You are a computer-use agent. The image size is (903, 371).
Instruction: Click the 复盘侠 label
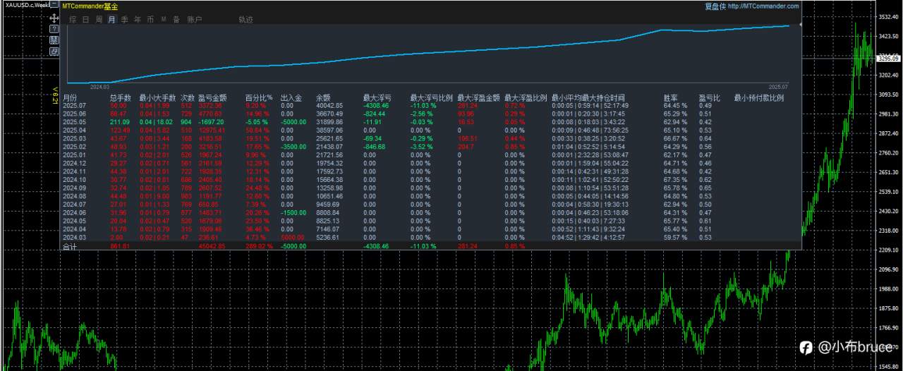coord(714,6)
